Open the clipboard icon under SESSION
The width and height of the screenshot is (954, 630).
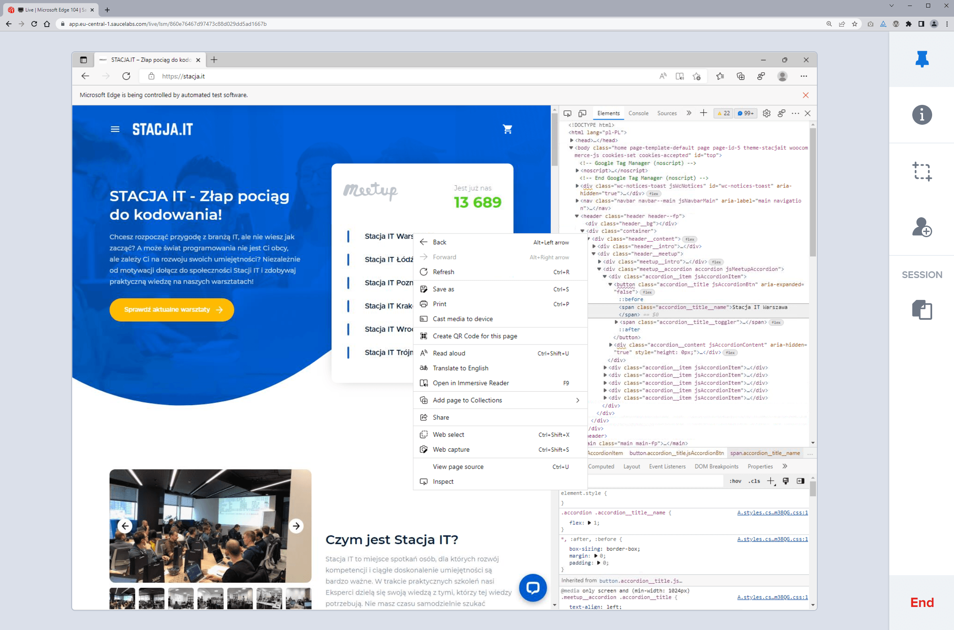click(922, 310)
